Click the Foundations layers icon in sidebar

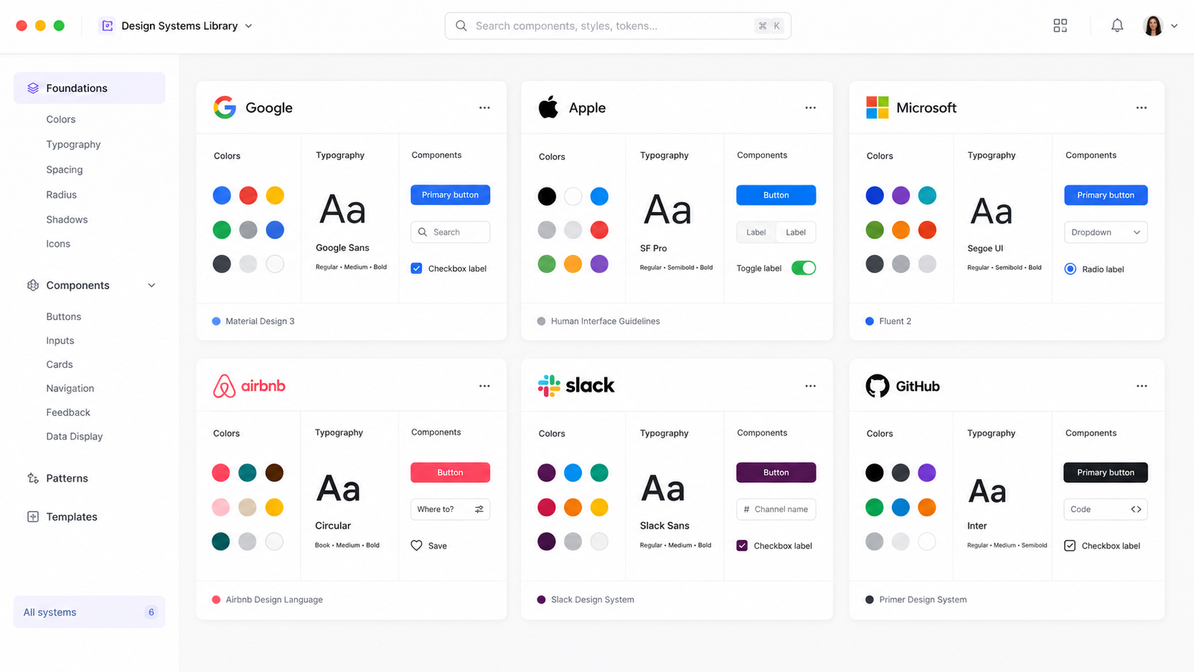(x=33, y=88)
